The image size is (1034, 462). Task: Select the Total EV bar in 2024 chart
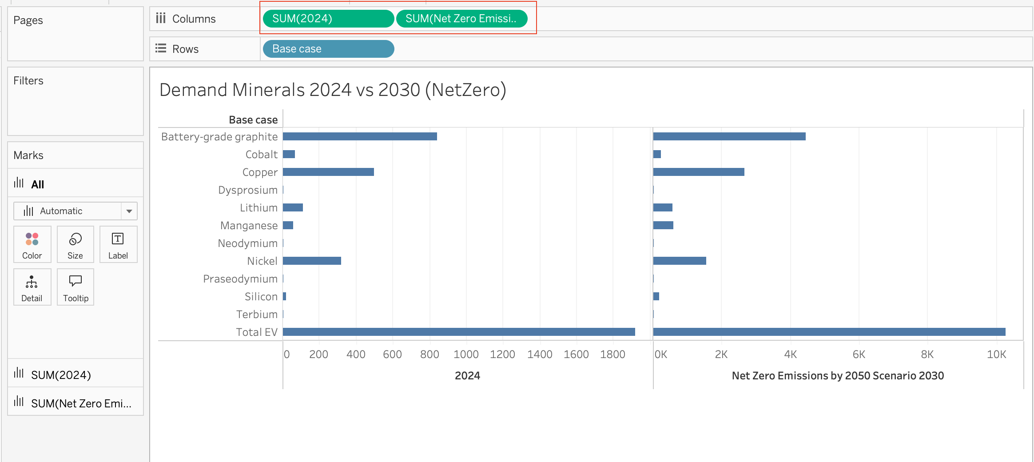coord(459,332)
